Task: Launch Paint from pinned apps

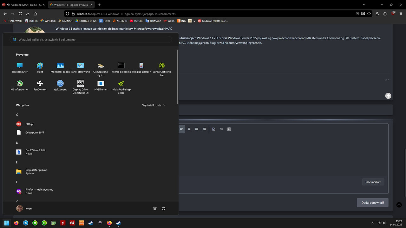Action: [40, 68]
